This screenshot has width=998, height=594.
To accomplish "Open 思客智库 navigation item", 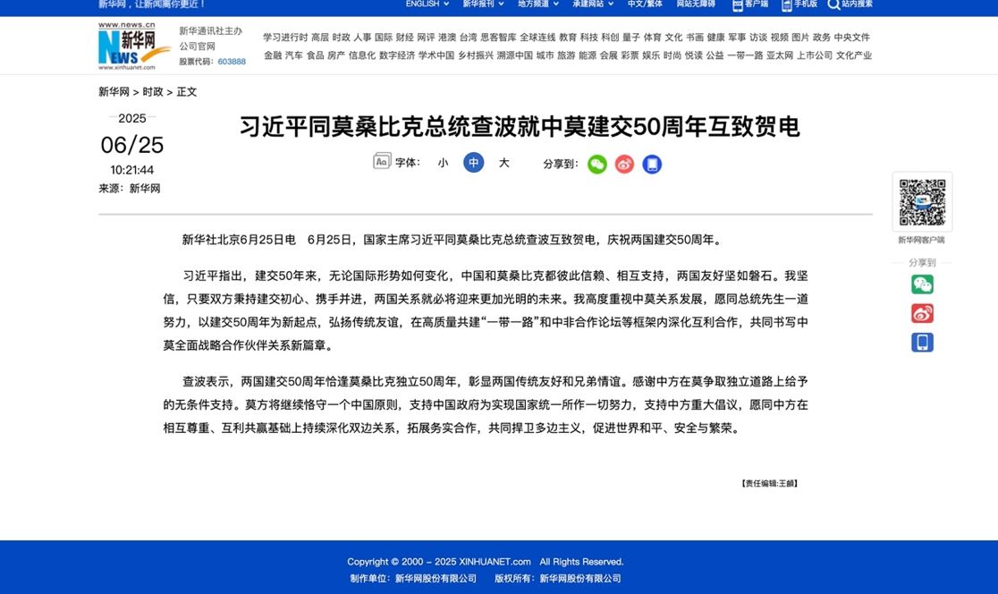I will tap(498, 38).
